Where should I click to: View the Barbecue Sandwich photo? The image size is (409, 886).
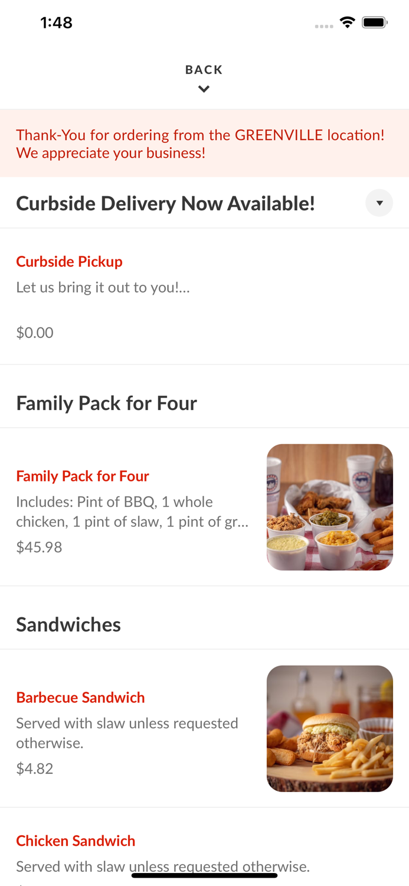(330, 728)
